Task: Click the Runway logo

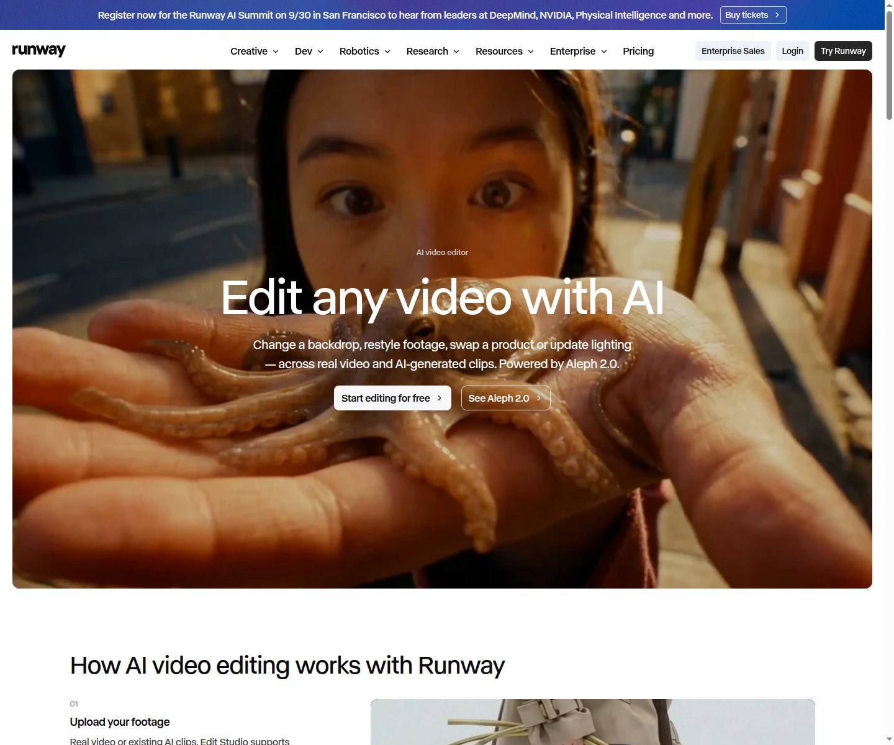Action: (x=38, y=51)
